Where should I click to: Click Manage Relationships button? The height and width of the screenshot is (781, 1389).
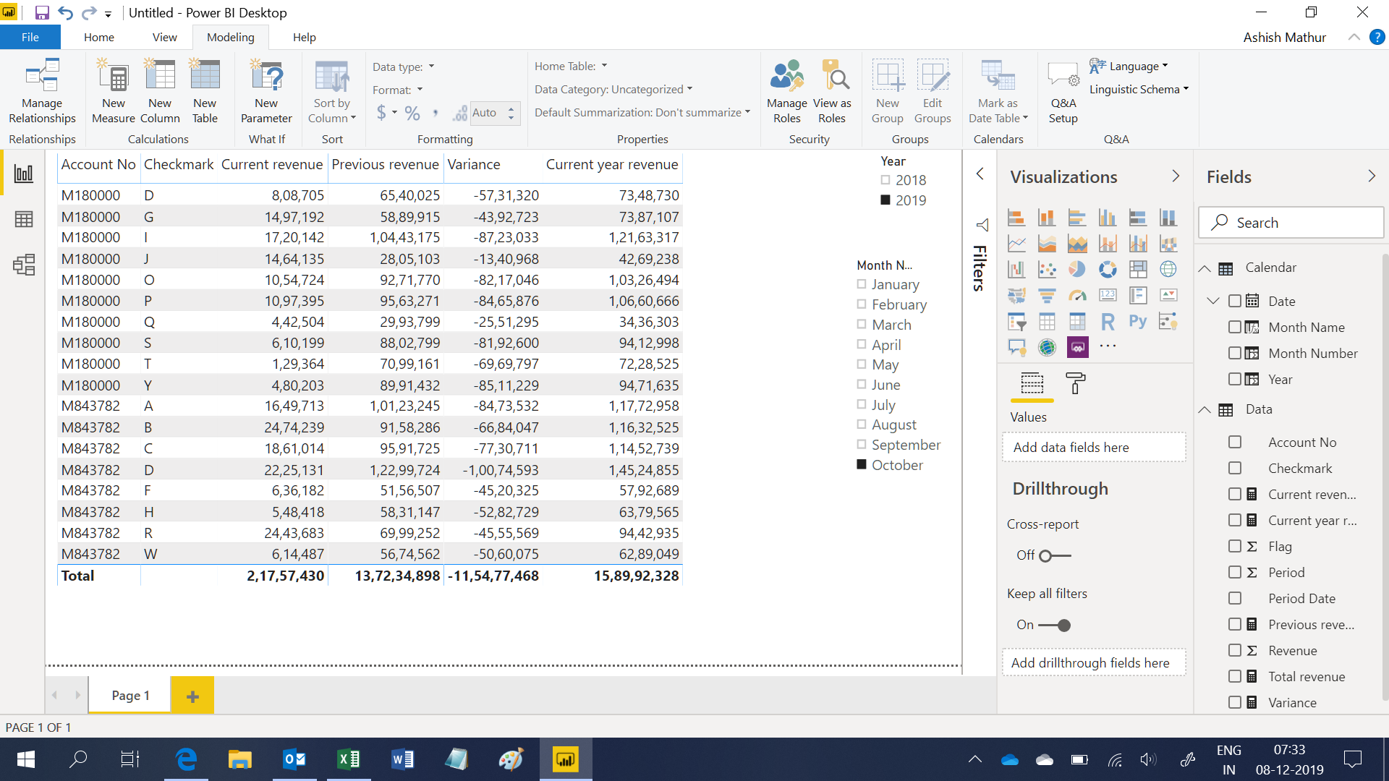tap(42, 92)
